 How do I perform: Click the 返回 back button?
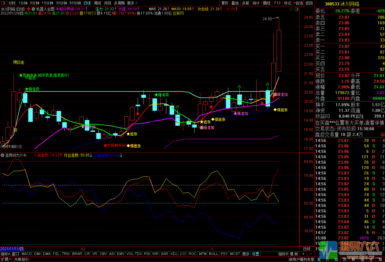(309, 3)
